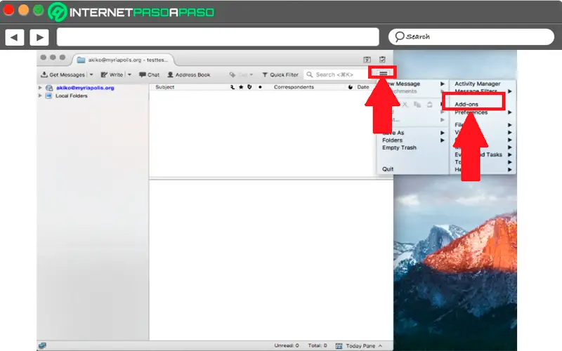Click the Thunderbird search field
562x351 pixels.
pos(336,74)
